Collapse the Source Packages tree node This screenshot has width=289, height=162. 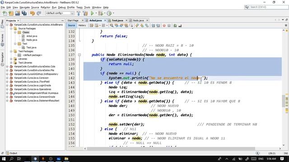tap(11, 28)
